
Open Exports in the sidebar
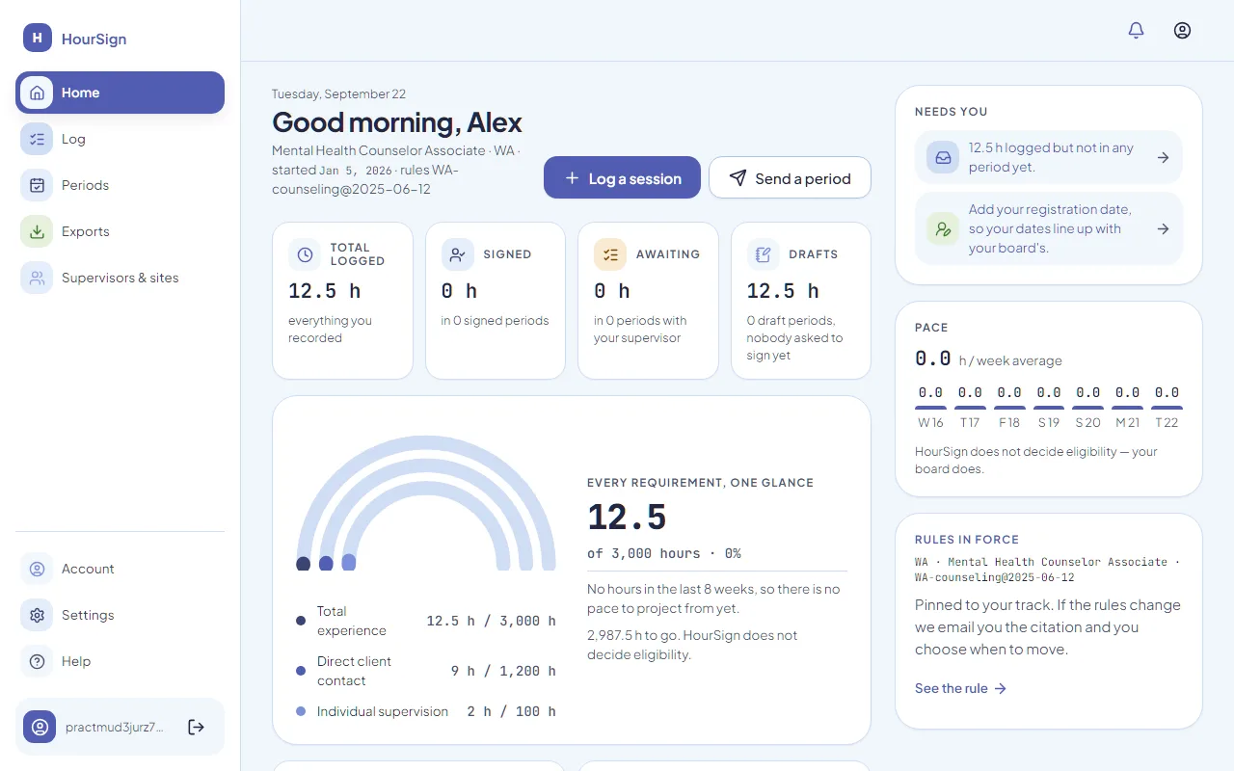120,231
